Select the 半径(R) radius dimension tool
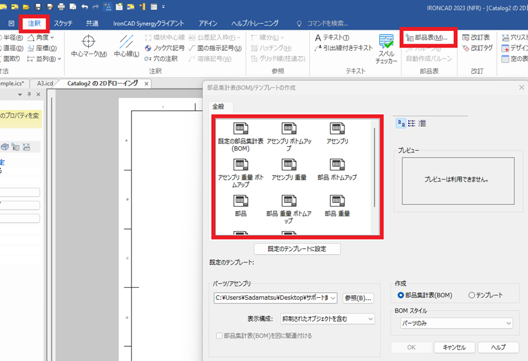Screen dimensions: 528x361 click(12, 37)
